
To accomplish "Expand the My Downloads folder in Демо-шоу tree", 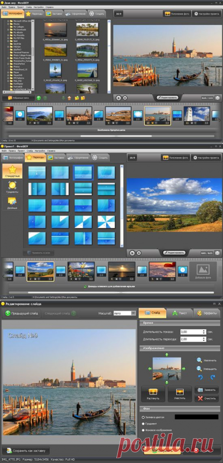I will pos(8,30).
